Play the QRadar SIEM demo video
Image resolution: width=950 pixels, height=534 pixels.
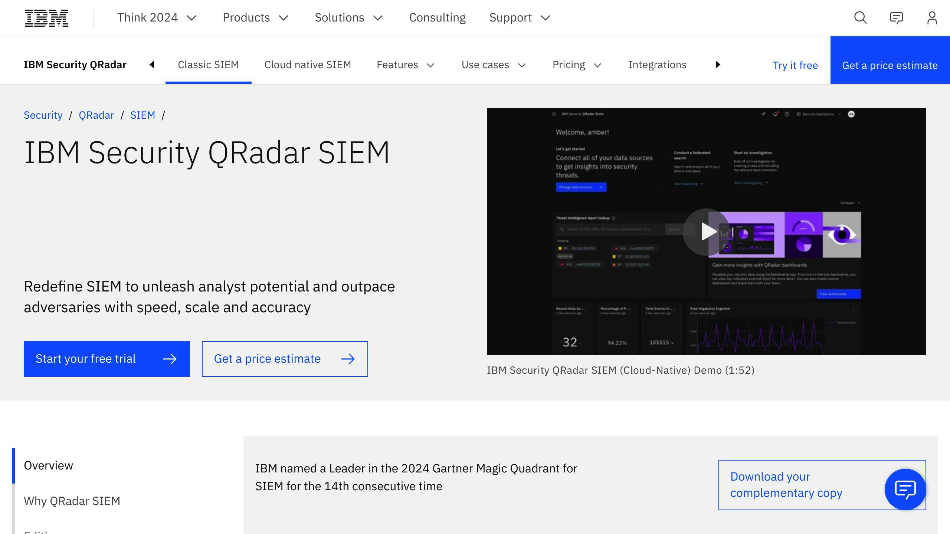tap(706, 231)
